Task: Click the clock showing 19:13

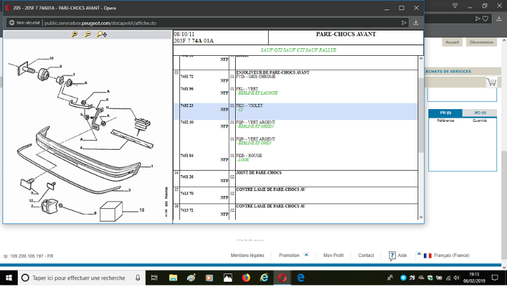Action: [474, 275]
